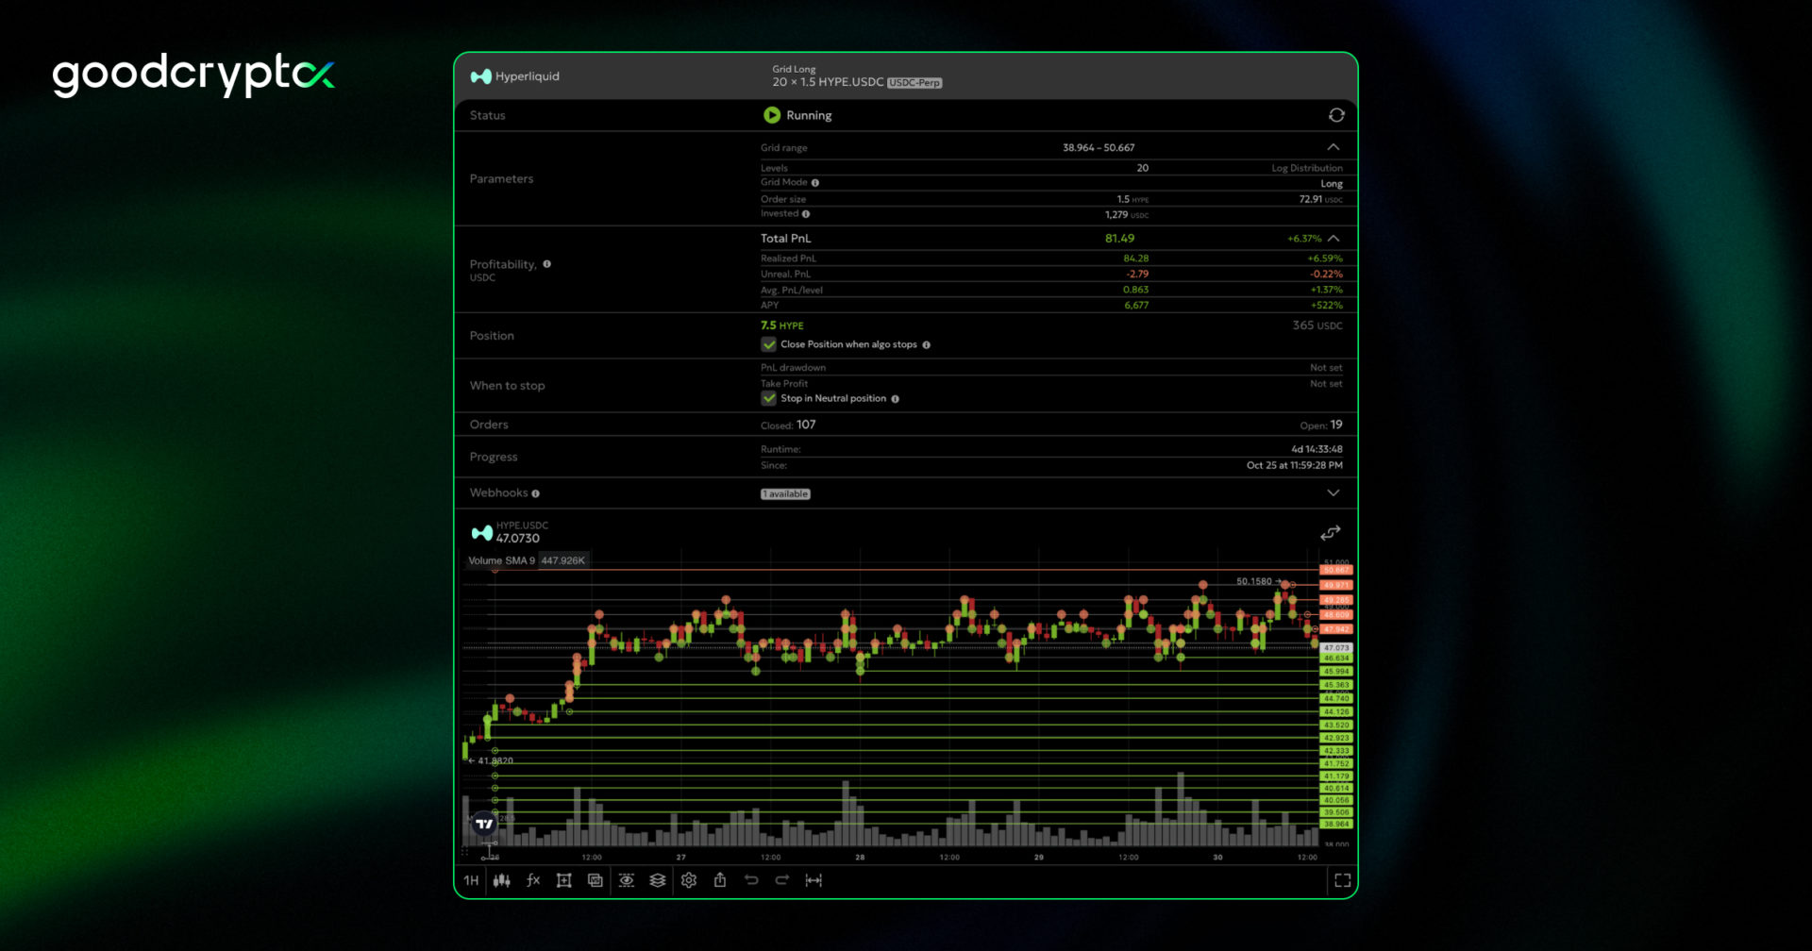Toggle the hide drawings eye icon
This screenshot has height=951, width=1812.
coord(627,880)
